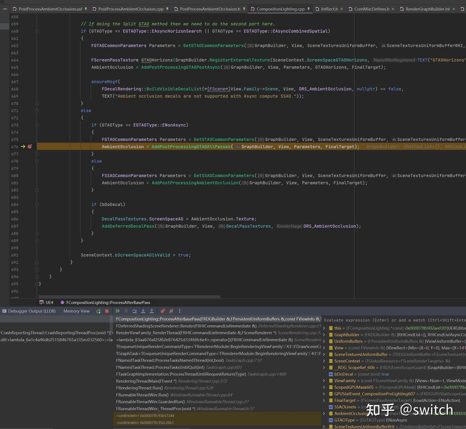Screen dimensions: 466x429
Task: Step out of the current function
Action: point(152,311)
